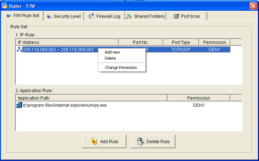Click the IP Address column header
The width and height of the screenshot is (259, 161).
click(x=67, y=42)
